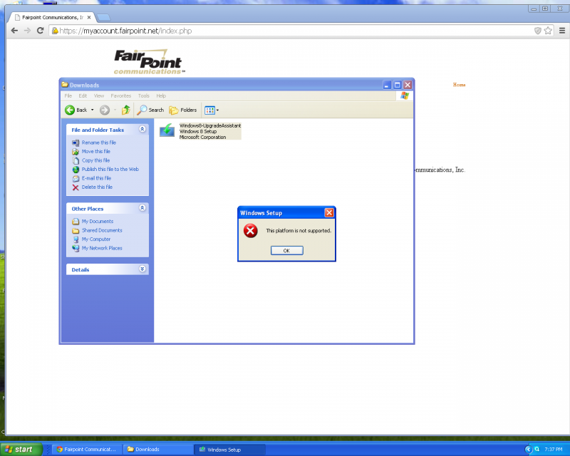Open My Documents from Other Places
Screen dimensions: 570x456
point(98,221)
